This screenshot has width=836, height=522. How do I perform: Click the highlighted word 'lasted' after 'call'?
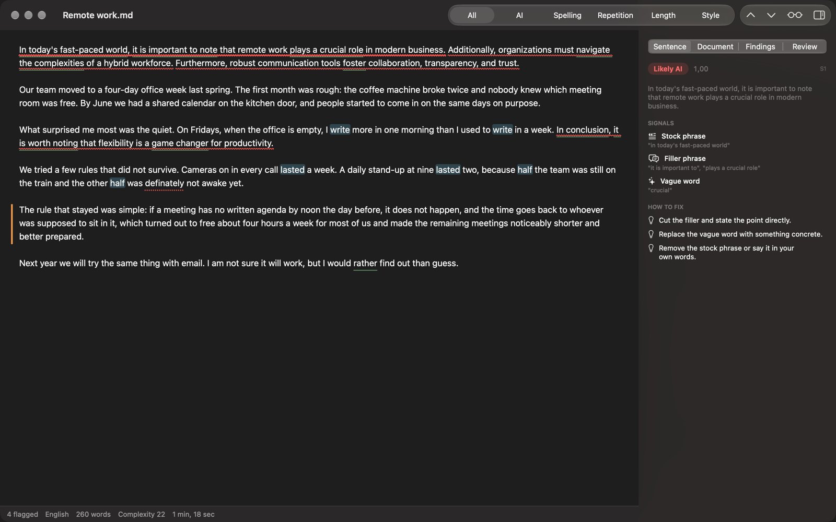pos(292,170)
